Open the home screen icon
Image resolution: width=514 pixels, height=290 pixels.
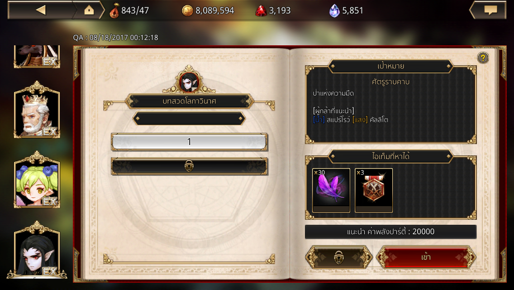pyautogui.click(x=89, y=10)
